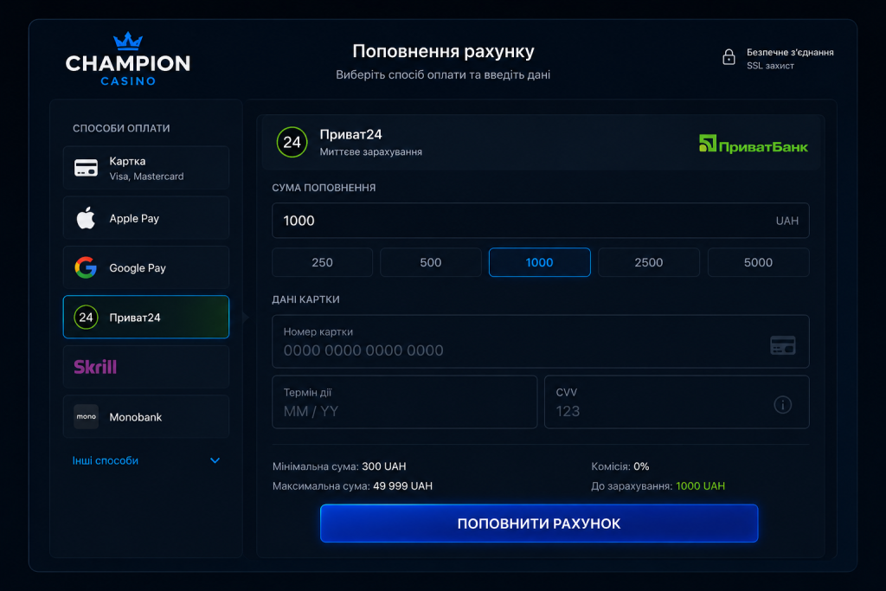This screenshot has height=591, width=886.
Task: Select the Приват24 payment method
Action: pos(145,317)
